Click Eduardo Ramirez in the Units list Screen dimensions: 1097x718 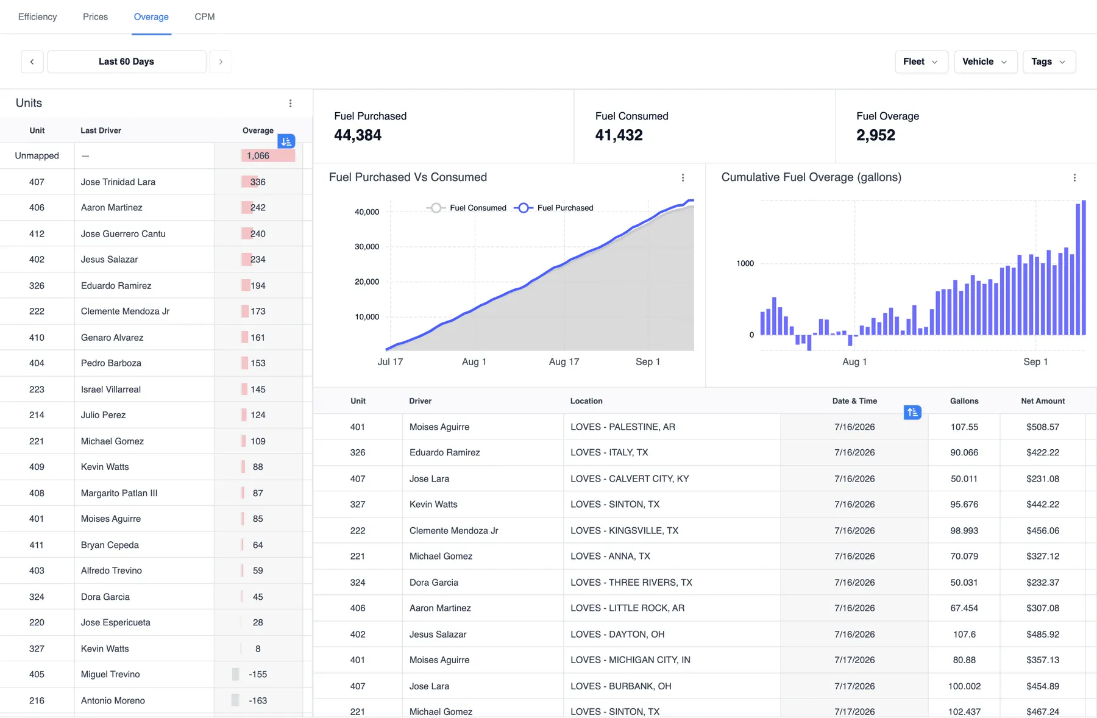(x=116, y=285)
